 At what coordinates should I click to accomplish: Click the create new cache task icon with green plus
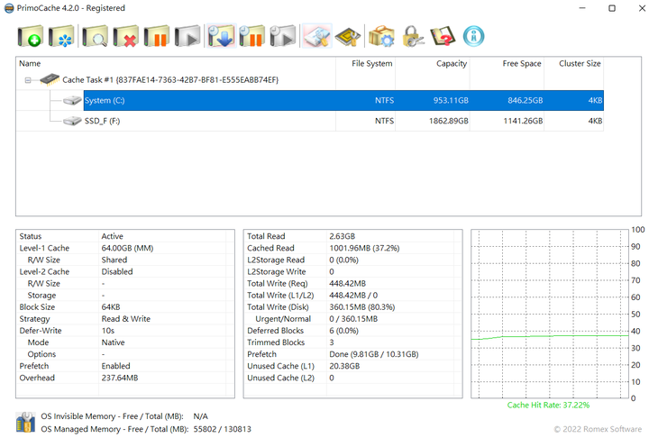point(30,36)
